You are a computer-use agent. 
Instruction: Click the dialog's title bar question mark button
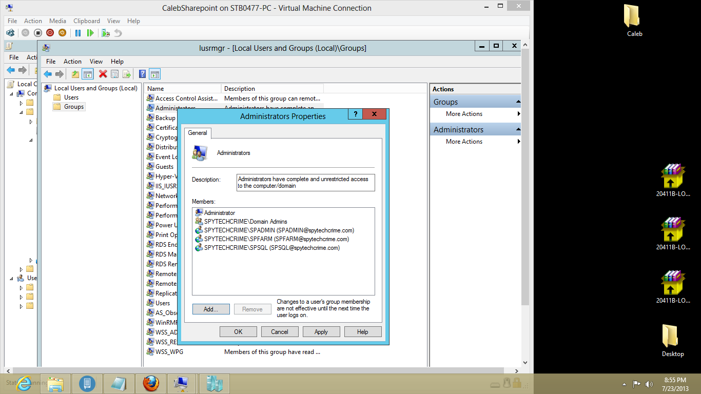pos(355,114)
